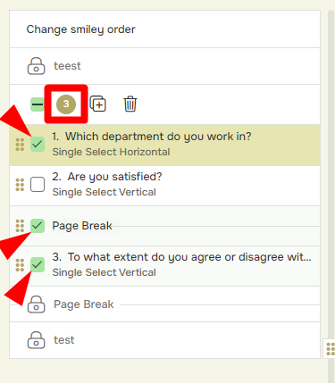This screenshot has height=383, width=335.
Task: Select the 'teest' row text
Action: (x=67, y=66)
